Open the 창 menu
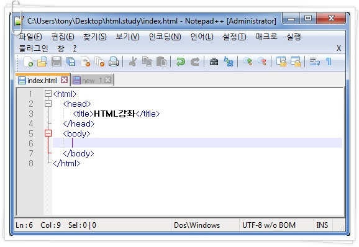This screenshot has height=247, width=359. point(61,48)
